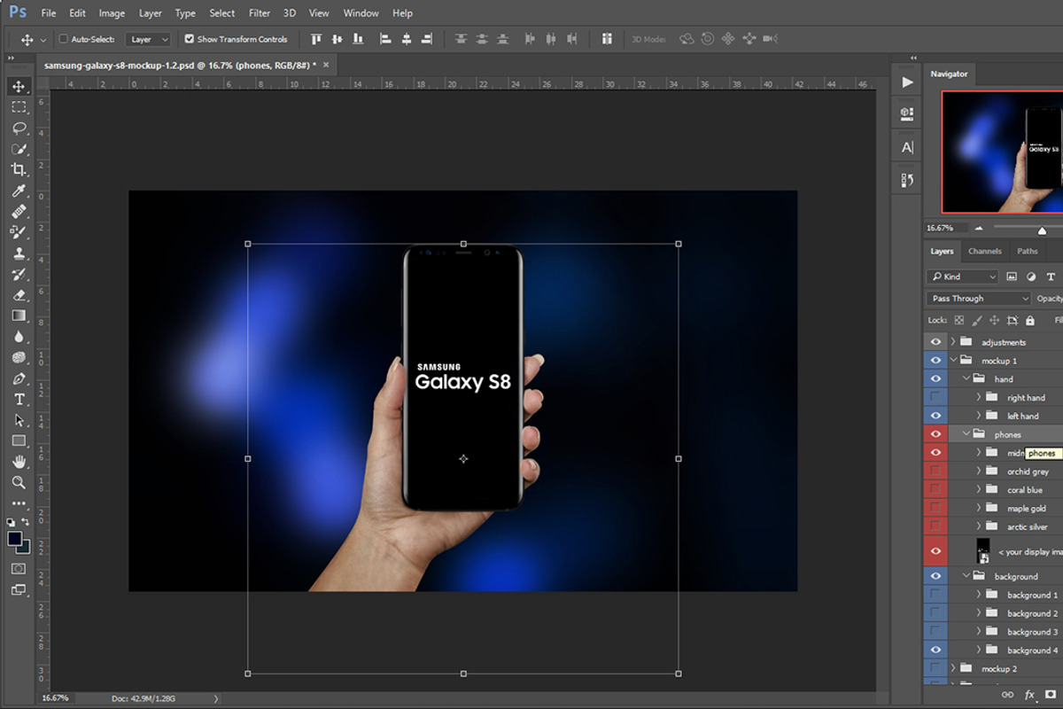Select the Quick Selection tool
This screenshot has width=1063, height=709.
[19, 149]
